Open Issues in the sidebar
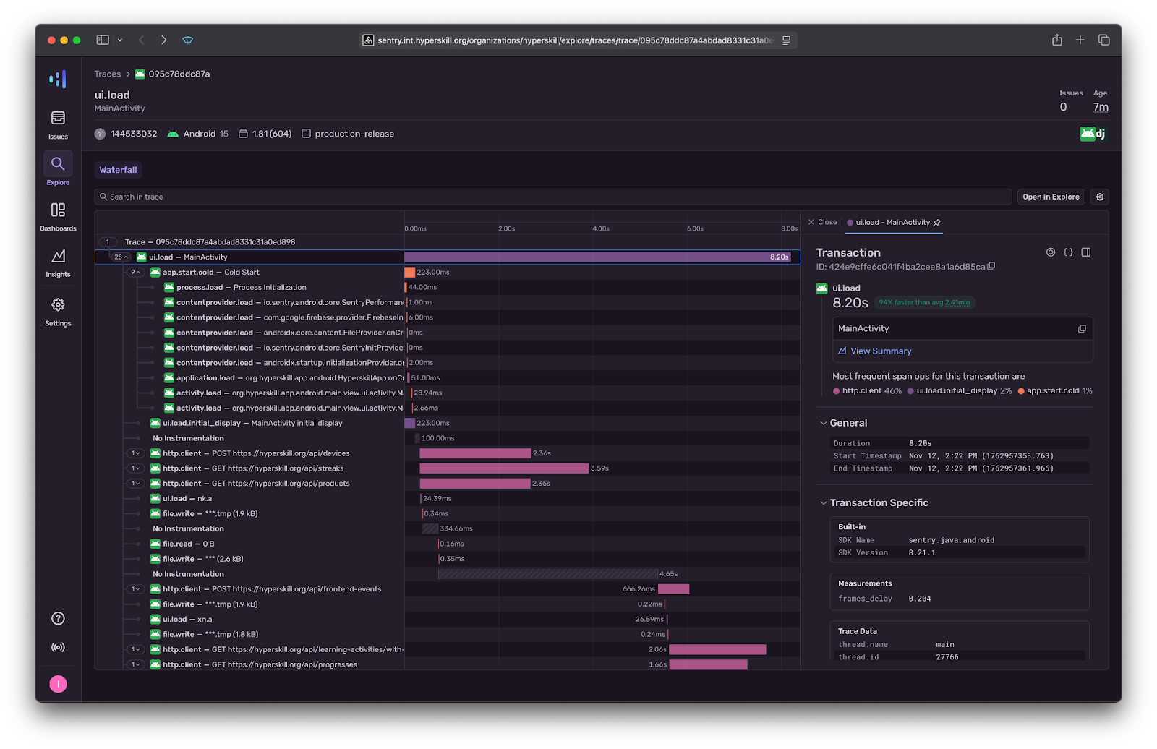The height and width of the screenshot is (749, 1157). (x=58, y=124)
